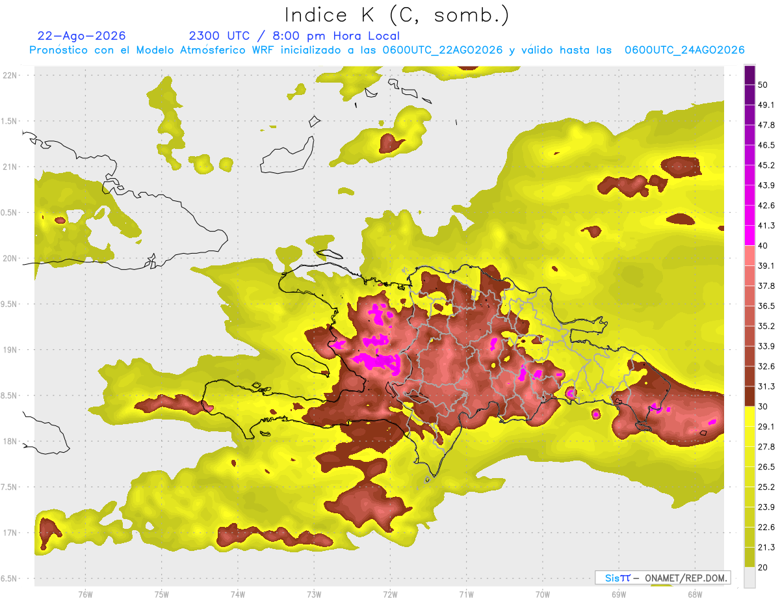This screenshot has height=603, width=780.
Task: Click the "31.3" colorbar value
Action: (x=766, y=386)
